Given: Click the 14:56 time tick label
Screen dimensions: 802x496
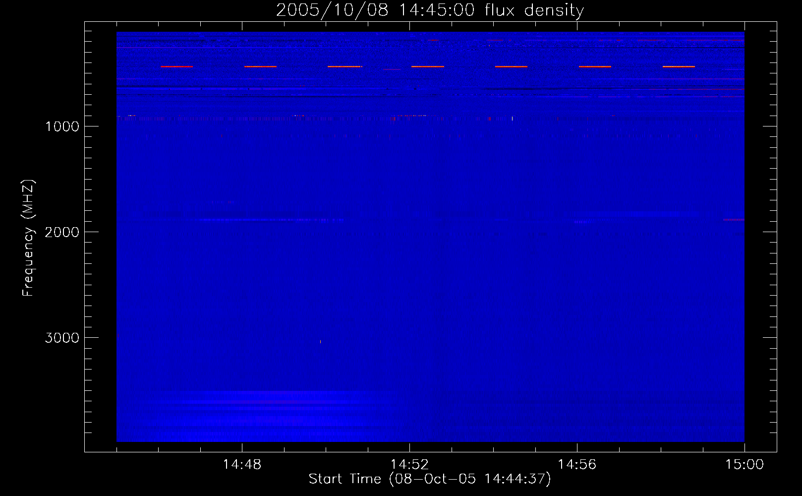Looking at the screenshot, I should click(577, 465).
